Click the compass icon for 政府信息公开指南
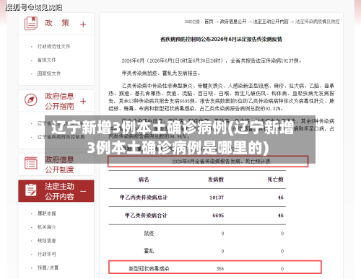 (x=31, y=99)
